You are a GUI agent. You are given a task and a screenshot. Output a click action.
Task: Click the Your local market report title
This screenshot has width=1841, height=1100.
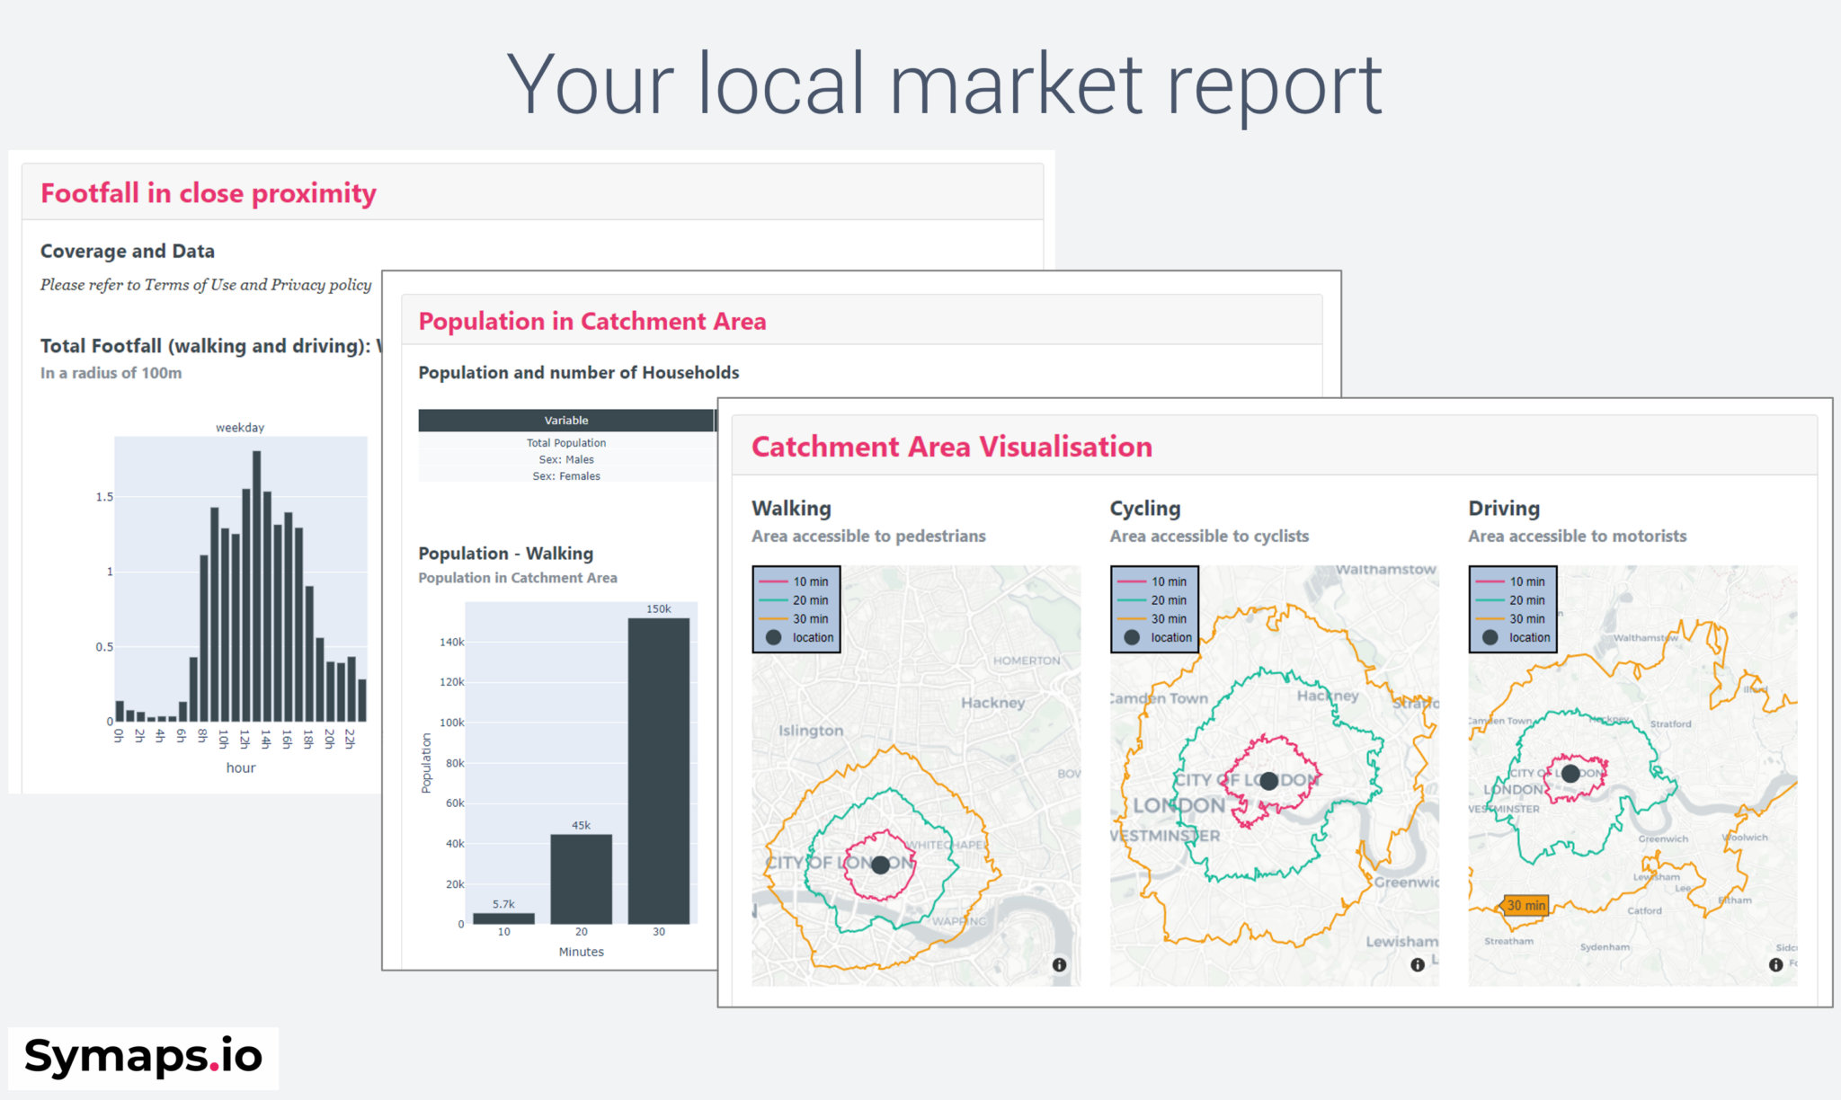944,84
